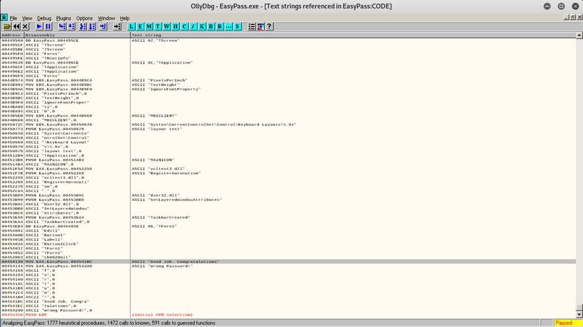Show Windows with W button
The height and width of the screenshot is (327, 583).
coord(166,26)
